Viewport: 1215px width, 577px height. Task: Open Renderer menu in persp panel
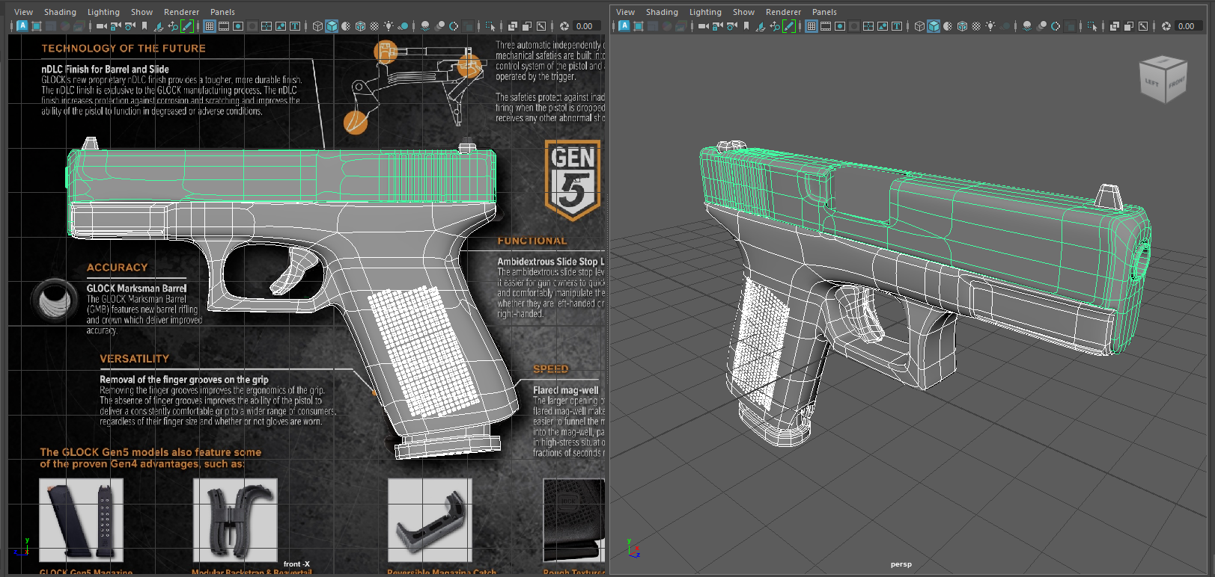(783, 12)
